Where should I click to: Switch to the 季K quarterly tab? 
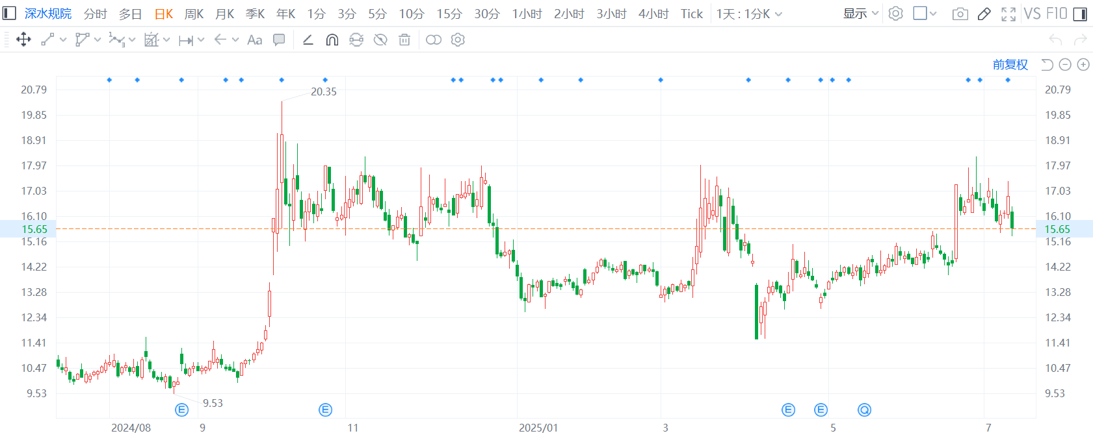coord(256,14)
